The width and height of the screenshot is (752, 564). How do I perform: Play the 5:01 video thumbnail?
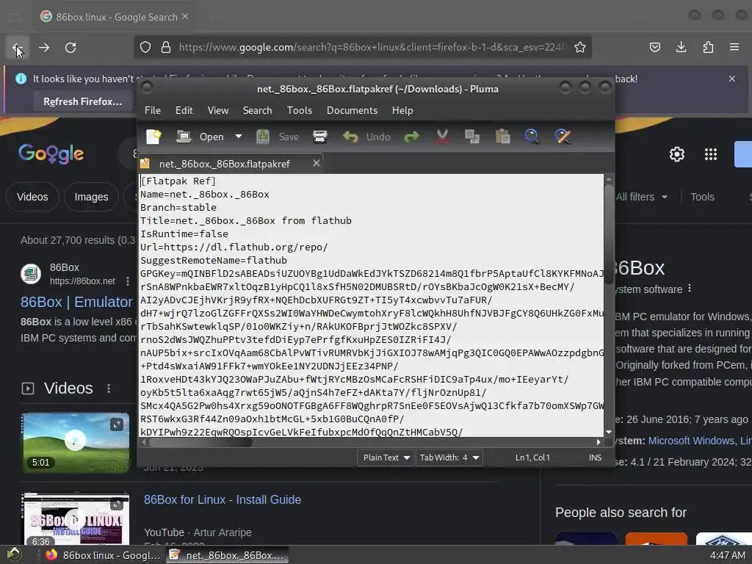pos(76,441)
